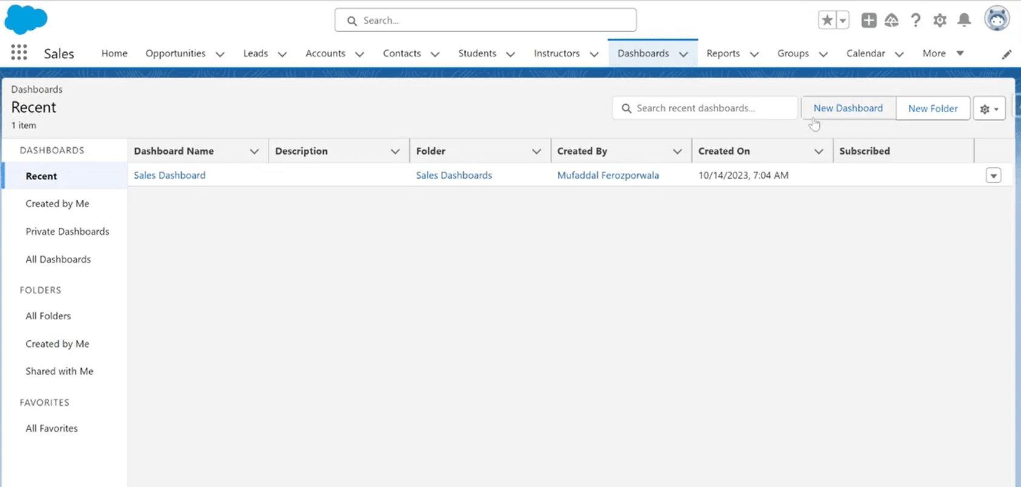The height and width of the screenshot is (487, 1021).
Task: Open the Home tab
Action: click(x=114, y=53)
